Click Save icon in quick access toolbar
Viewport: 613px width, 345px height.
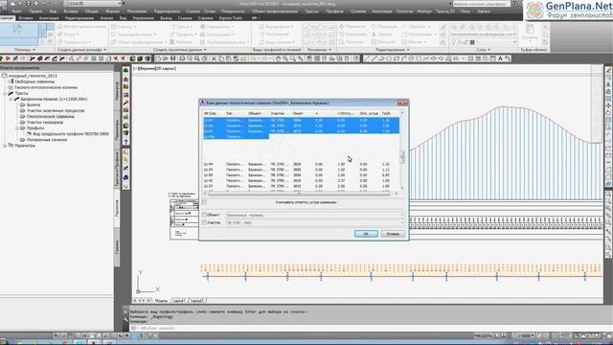(x=29, y=4)
